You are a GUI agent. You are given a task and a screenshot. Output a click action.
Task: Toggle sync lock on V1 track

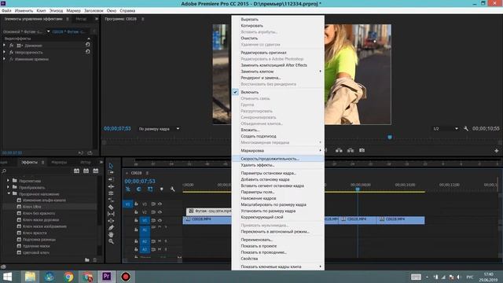point(153,220)
